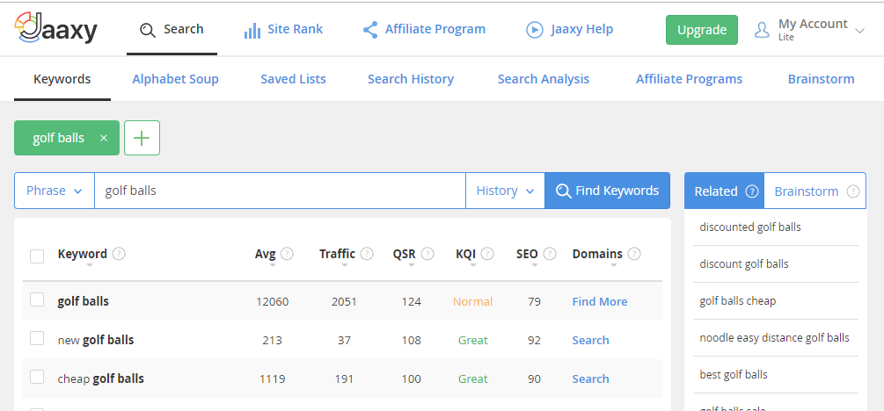This screenshot has width=884, height=411.
Task: Select related keyword best golf balls
Action: (733, 375)
